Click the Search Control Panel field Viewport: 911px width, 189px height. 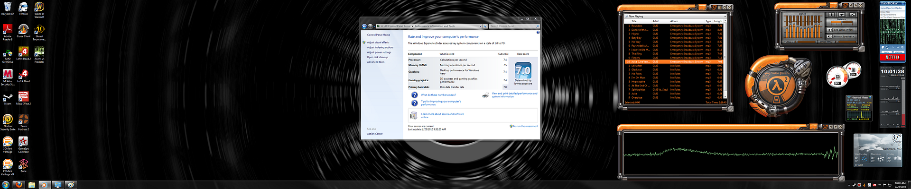coord(514,26)
